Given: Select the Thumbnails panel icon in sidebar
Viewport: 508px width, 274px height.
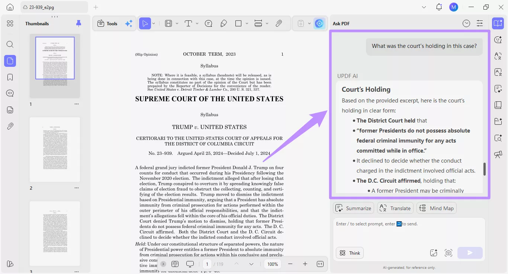Looking at the screenshot, I should pyautogui.click(x=10, y=61).
